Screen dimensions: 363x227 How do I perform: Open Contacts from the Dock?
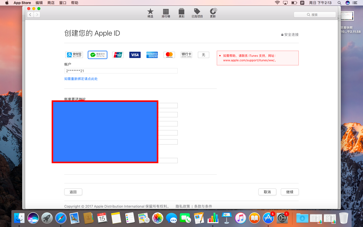point(88,218)
